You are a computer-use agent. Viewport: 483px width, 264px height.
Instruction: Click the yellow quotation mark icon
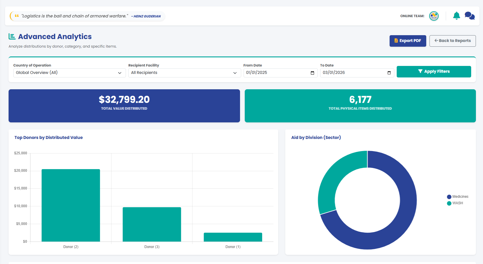click(17, 16)
